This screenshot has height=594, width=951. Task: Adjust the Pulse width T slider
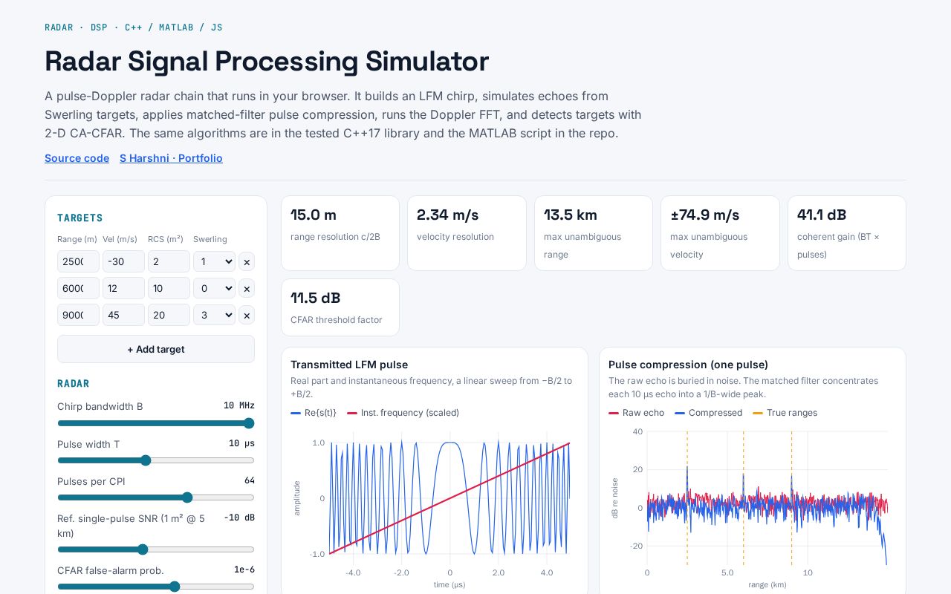click(x=156, y=460)
